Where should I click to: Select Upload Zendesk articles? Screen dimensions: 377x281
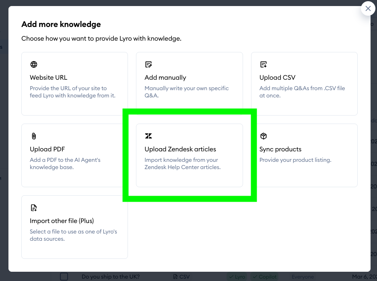(x=180, y=149)
